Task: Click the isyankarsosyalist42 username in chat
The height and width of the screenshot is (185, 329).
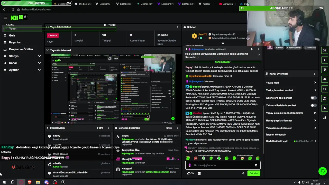Action: point(200,76)
